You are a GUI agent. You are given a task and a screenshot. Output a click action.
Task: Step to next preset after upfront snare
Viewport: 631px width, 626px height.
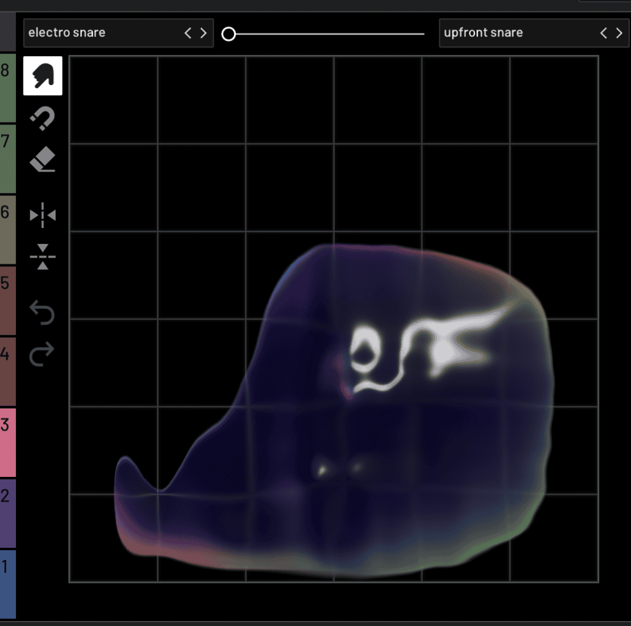point(619,33)
